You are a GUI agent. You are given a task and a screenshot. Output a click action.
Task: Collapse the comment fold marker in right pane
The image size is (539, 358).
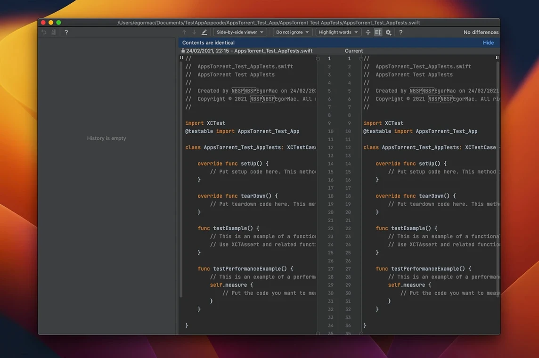click(x=361, y=59)
